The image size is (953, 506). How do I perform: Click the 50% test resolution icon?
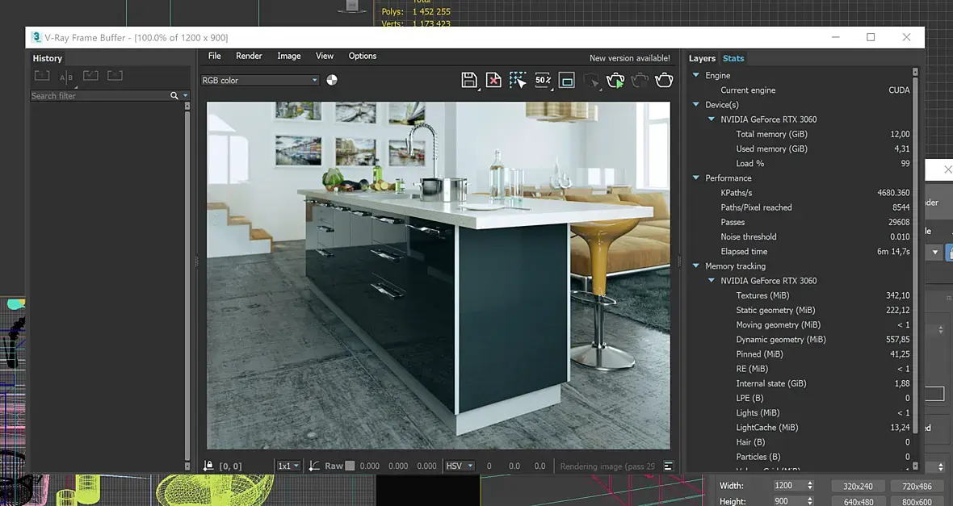click(543, 80)
